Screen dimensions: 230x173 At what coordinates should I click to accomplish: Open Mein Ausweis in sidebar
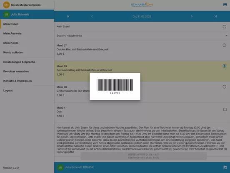click(27, 33)
